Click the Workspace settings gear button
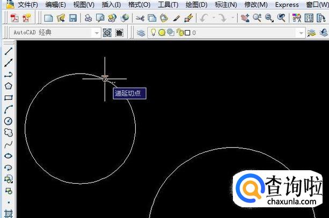Screen dimensions: 329x218 107,33
